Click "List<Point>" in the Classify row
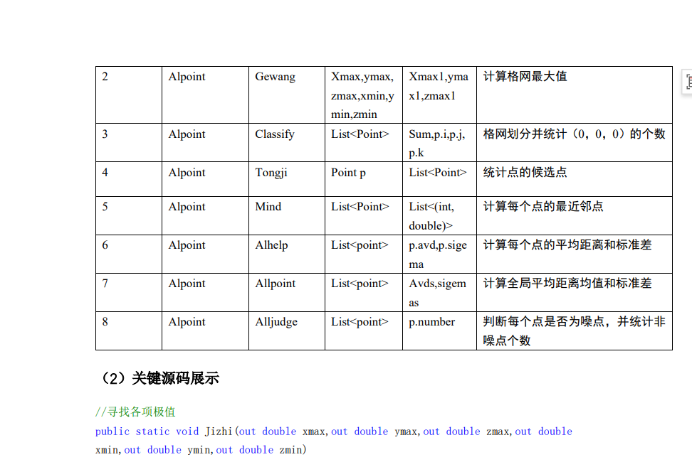Image resolution: width=692 pixels, height=462 pixels. coord(360,134)
